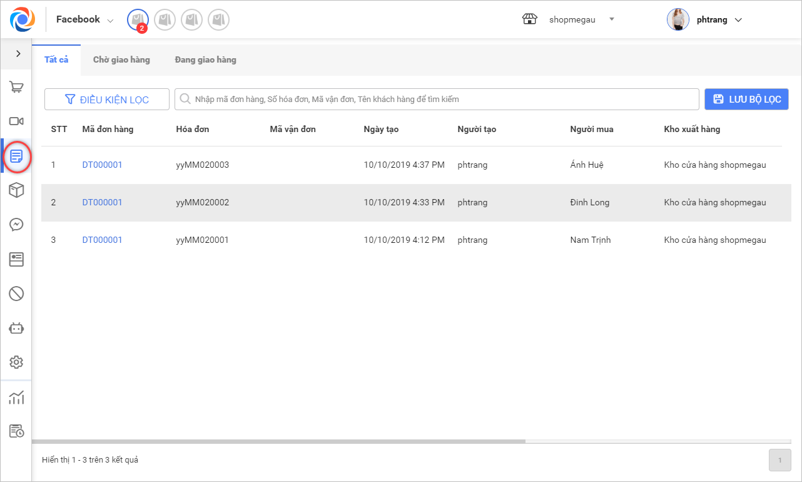
Task: Click the ĐIỀU KIỆN LỌC filter button
Action: coord(107,100)
